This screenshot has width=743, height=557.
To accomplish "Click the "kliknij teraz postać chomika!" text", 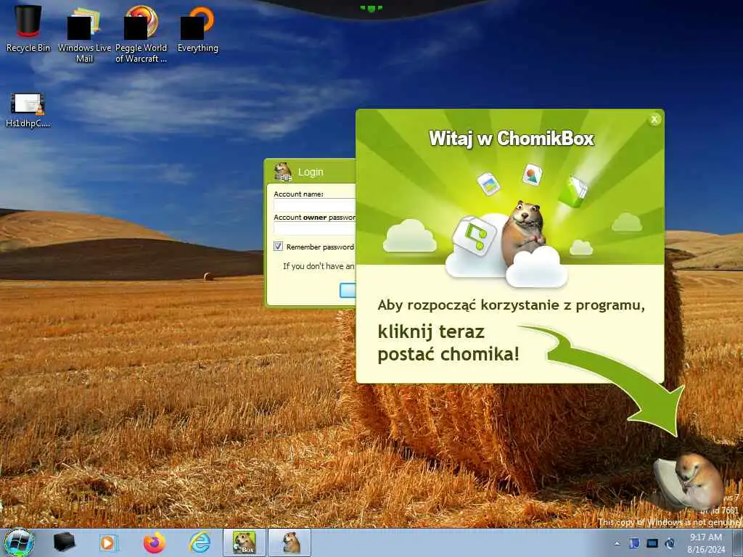I will 448,343.
